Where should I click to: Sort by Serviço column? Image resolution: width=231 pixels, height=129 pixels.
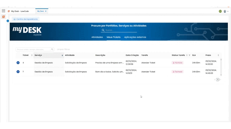(x=62, y=55)
